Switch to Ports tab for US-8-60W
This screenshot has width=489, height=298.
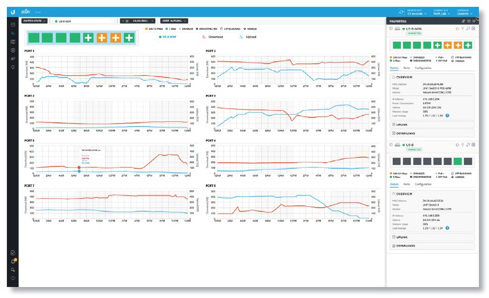(406, 68)
